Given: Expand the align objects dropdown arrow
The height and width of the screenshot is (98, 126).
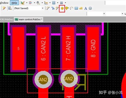Looking at the screenshot, I should coord(35,3).
